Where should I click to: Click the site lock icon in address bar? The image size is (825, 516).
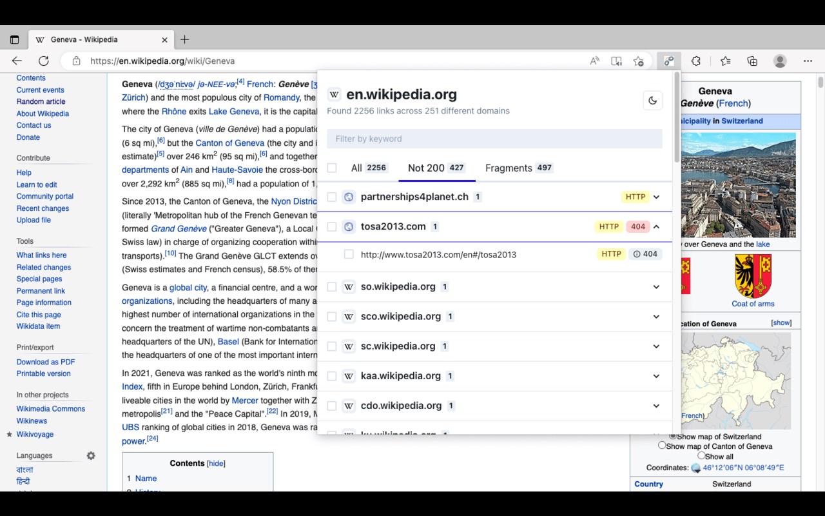[76, 61]
